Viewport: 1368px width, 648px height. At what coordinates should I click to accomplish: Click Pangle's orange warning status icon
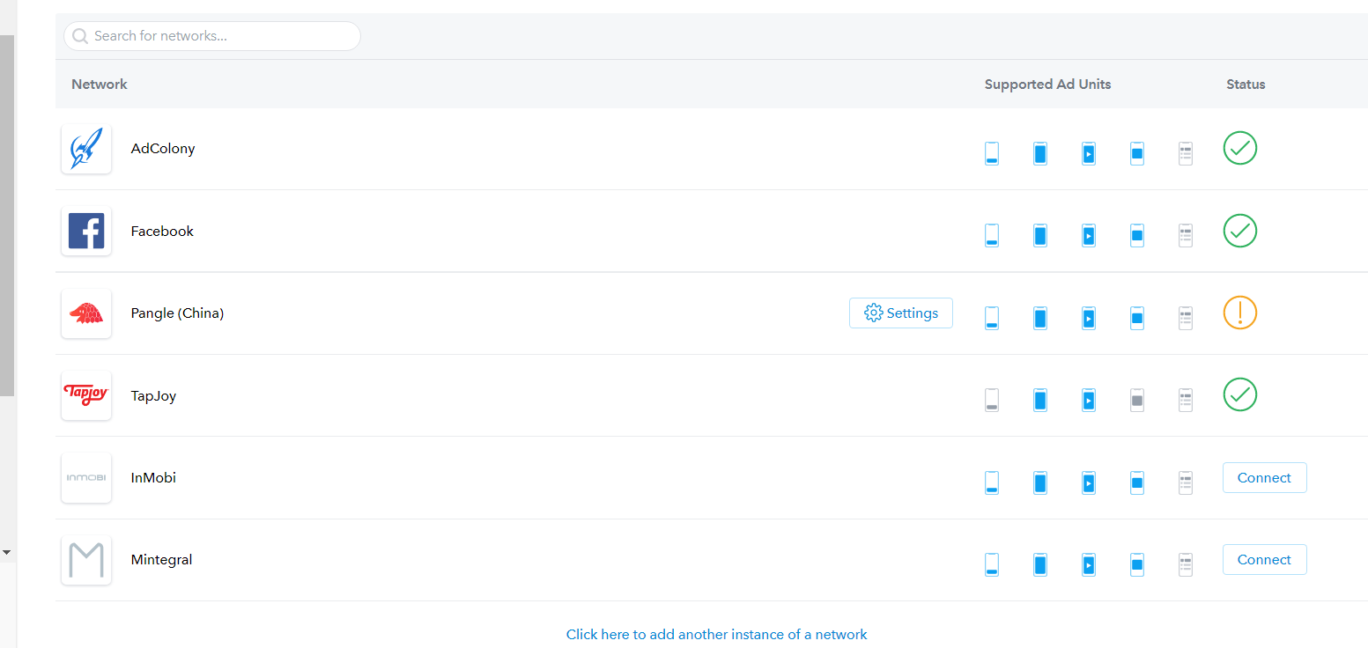coord(1239,313)
